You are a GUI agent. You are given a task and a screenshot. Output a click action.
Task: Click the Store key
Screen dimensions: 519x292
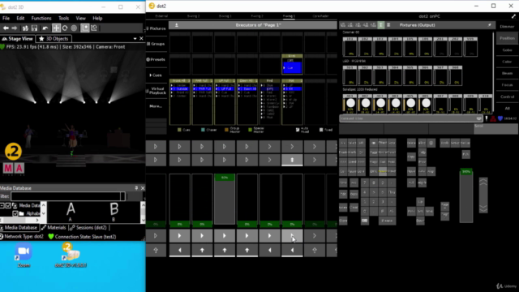343,221
